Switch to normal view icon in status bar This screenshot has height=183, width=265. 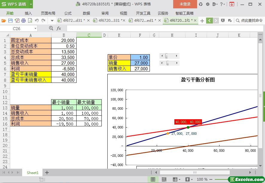click(153, 179)
